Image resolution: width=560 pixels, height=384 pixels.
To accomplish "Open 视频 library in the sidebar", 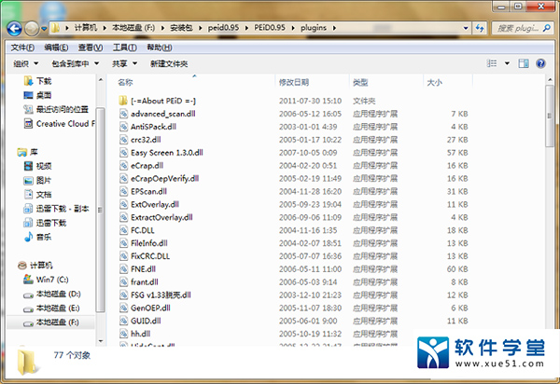I will point(38,166).
